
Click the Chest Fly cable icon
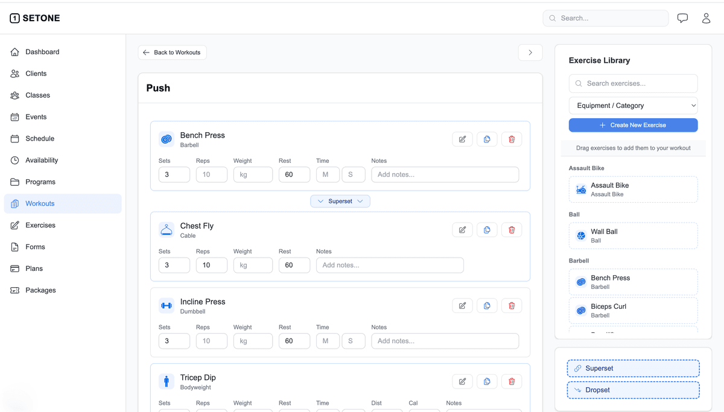(x=167, y=230)
